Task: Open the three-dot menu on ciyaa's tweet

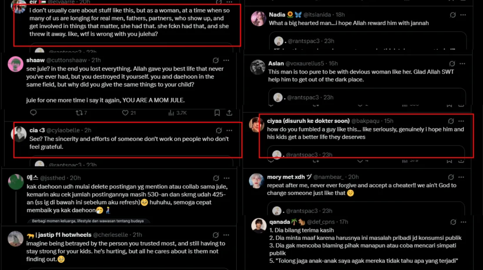Action: click(x=461, y=121)
